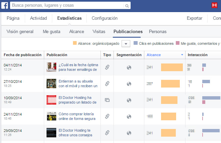Open the red H profile icon
The image size is (221, 143).
tap(214, 5)
